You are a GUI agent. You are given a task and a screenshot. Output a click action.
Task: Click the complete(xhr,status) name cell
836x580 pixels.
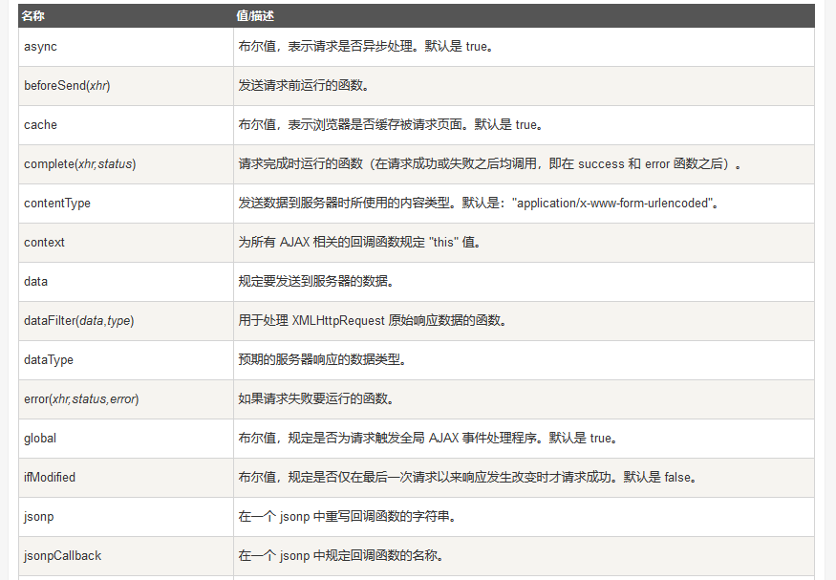[x=80, y=164]
